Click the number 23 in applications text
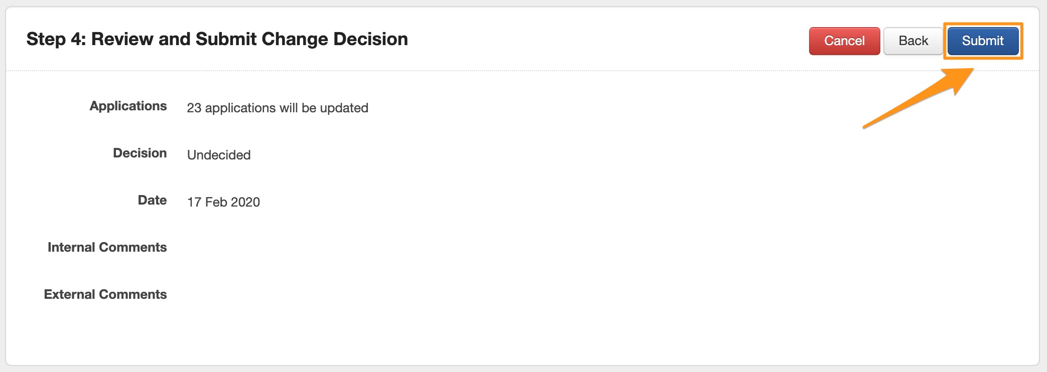Image resolution: width=1047 pixels, height=372 pixels. [194, 108]
